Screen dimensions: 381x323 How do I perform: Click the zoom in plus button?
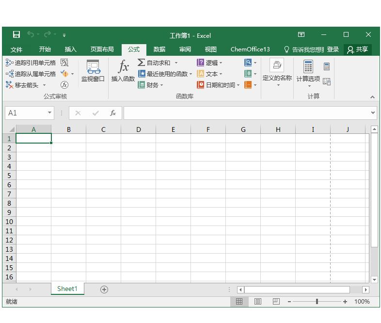coord(345,302)
